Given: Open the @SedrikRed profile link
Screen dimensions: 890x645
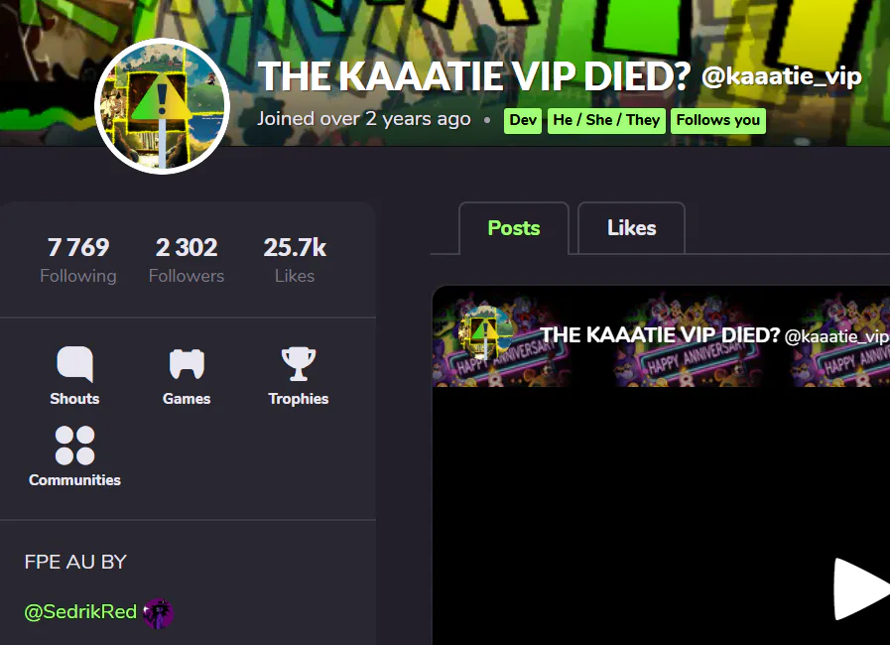Looking at the screenshot, I should tap(80, 611).
